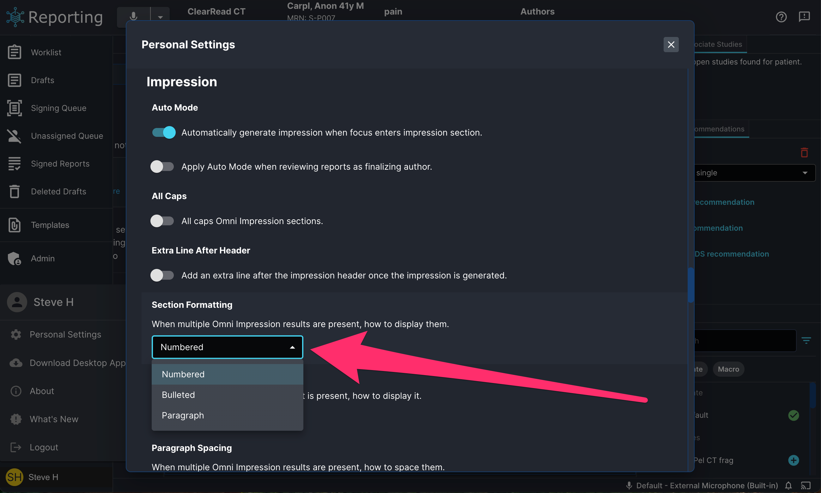Click the What's New badge icon
Viewport: 821px width, 493px height.
(15, 419)
